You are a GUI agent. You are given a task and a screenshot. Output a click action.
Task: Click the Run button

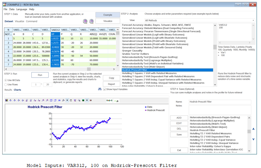[40, 75]
